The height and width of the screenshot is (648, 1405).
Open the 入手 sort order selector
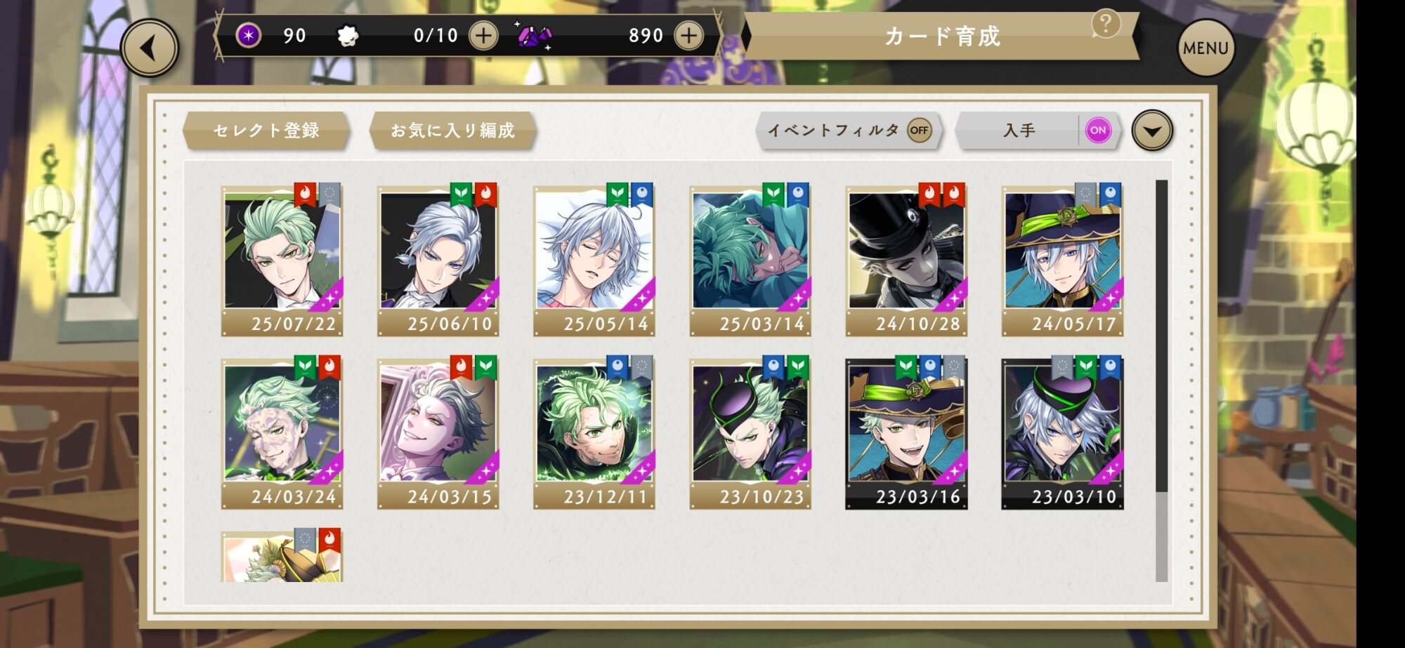point(1019,131)
